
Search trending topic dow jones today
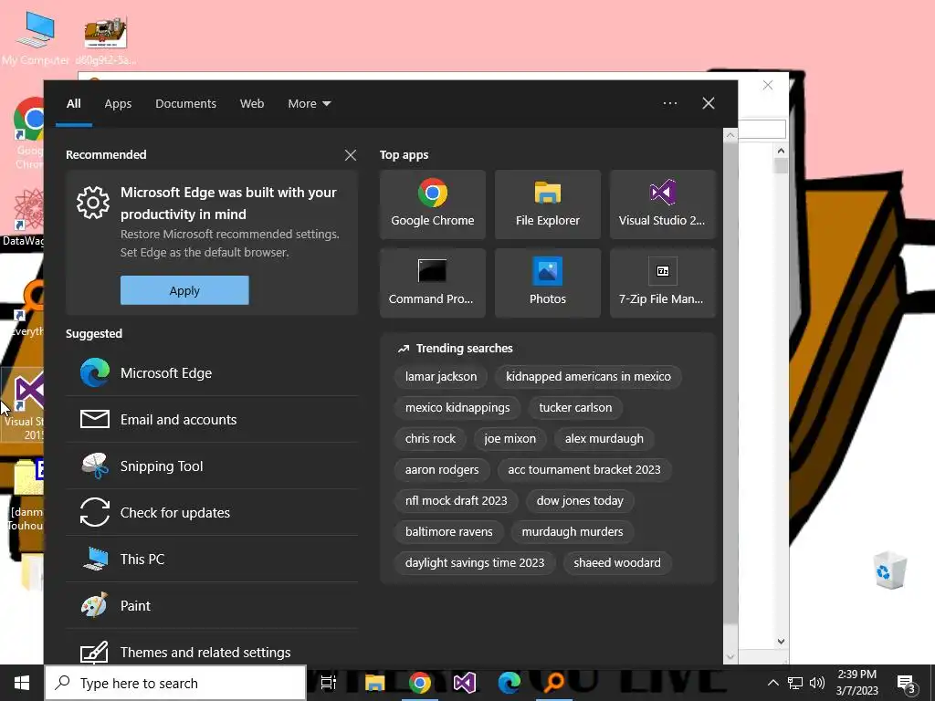[580, 501]
